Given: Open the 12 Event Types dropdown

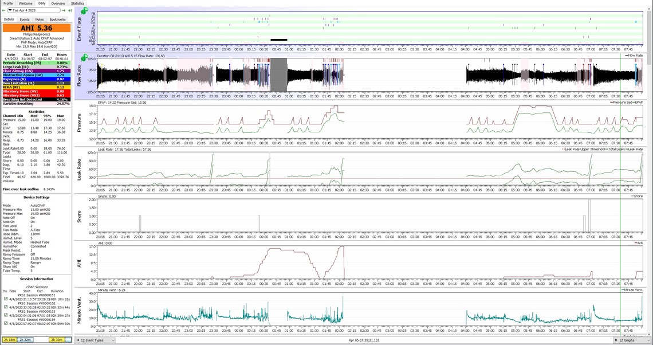Looking at the screenshot, I should point(95,340).
